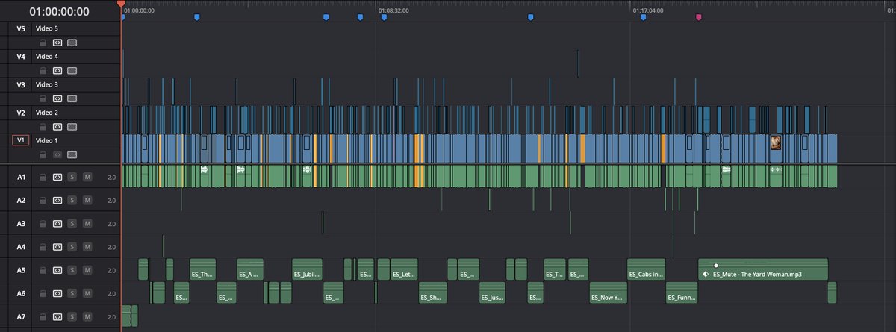Lock audio track A5

click(43, 271)
